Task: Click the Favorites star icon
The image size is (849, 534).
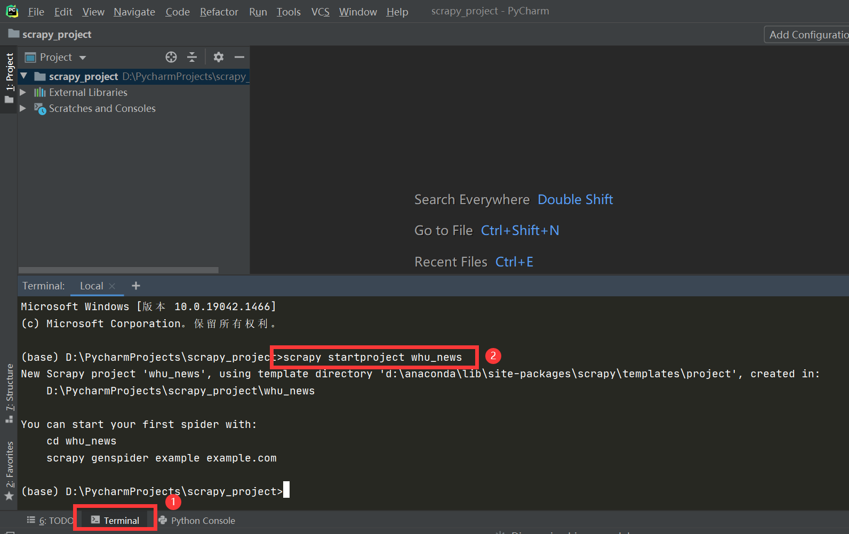Action: tap(9, 496)
